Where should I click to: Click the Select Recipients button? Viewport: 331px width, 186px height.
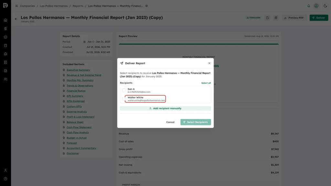coord(196,122)
